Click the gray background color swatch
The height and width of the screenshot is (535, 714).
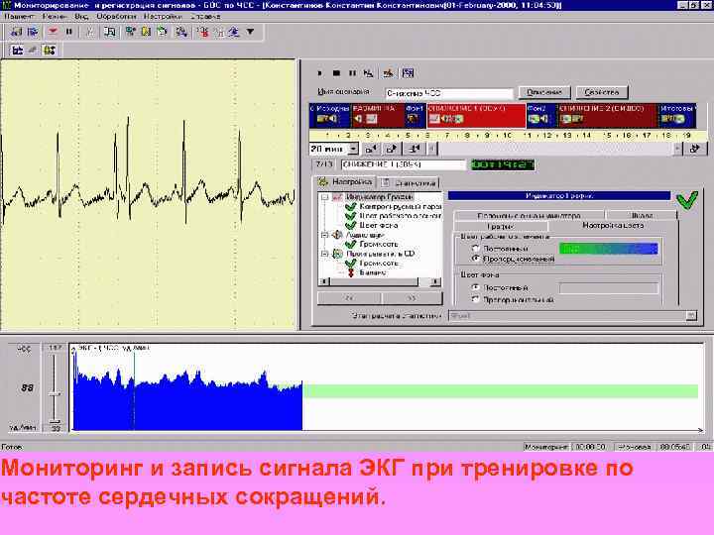(609, 288)
